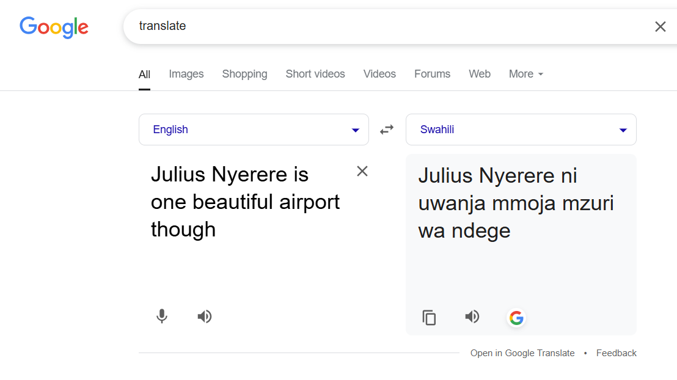
Task: Send Feedback about the translation
Action: (x=616, y=353)
